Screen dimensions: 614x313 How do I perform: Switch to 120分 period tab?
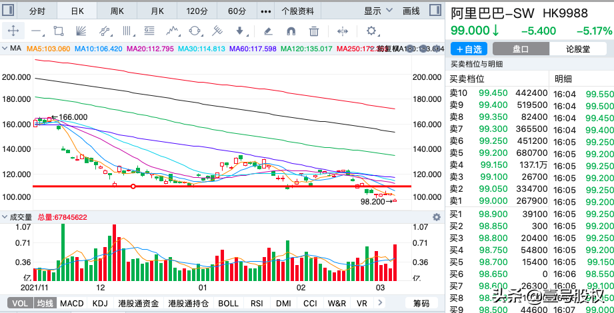[197, 11]
